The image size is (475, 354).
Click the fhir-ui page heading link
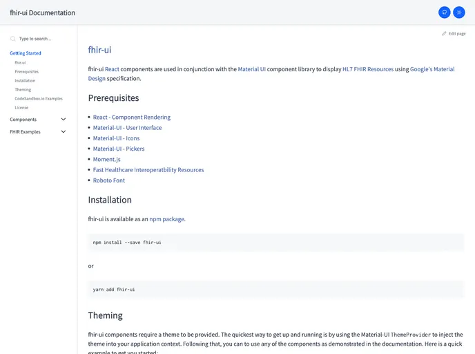coord(99,50)
